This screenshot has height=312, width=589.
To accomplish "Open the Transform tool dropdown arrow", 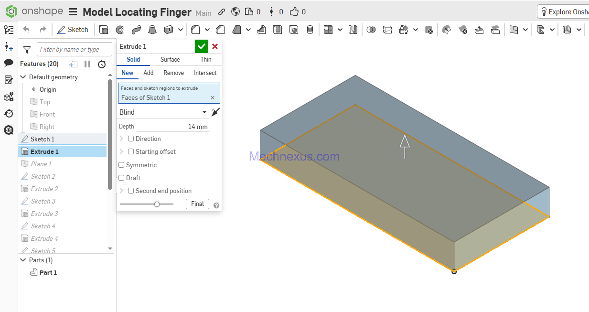I will (x=416, y=30).
